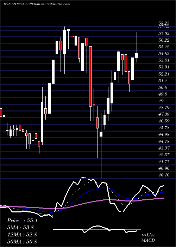Select the last candlestick with long upper wick

click(x=137, y=47)
